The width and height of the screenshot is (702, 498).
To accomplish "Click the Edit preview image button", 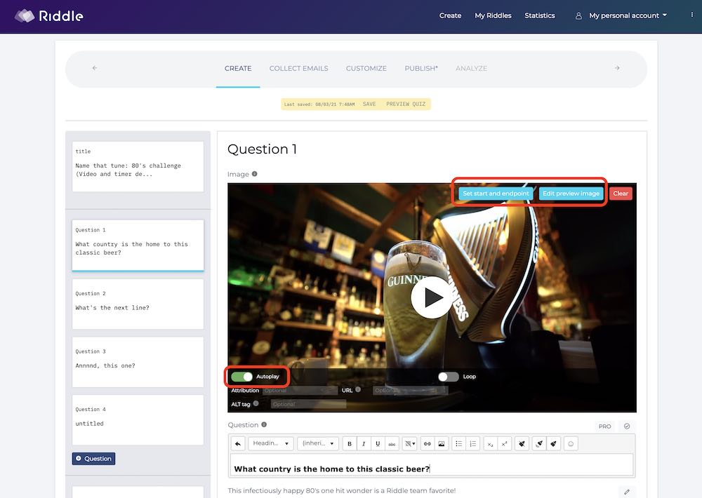I will pos(571,194).
